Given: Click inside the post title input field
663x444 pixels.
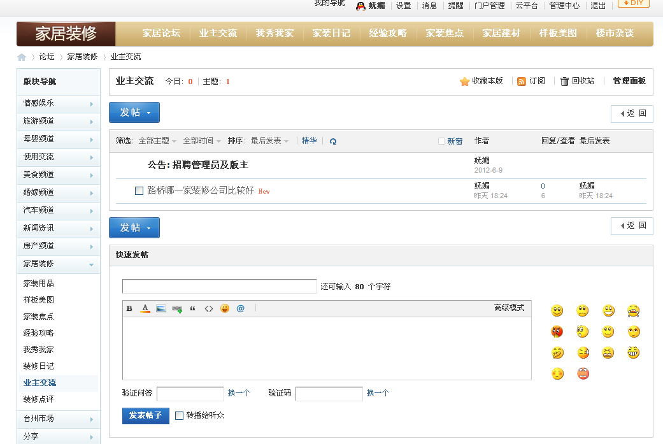Looking at the screenshot, I should (x=219, y=285).
